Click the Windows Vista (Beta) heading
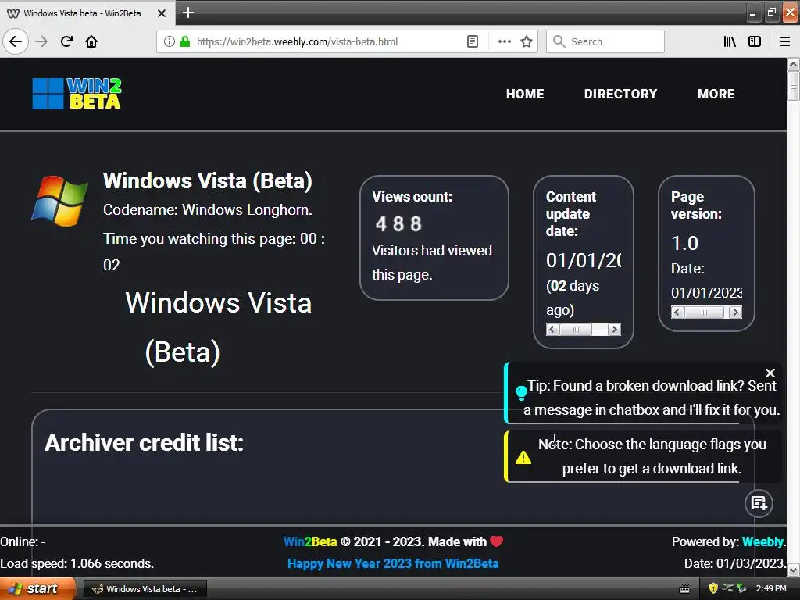This screenshot has width=800, height=600. (x=208, y=180)
